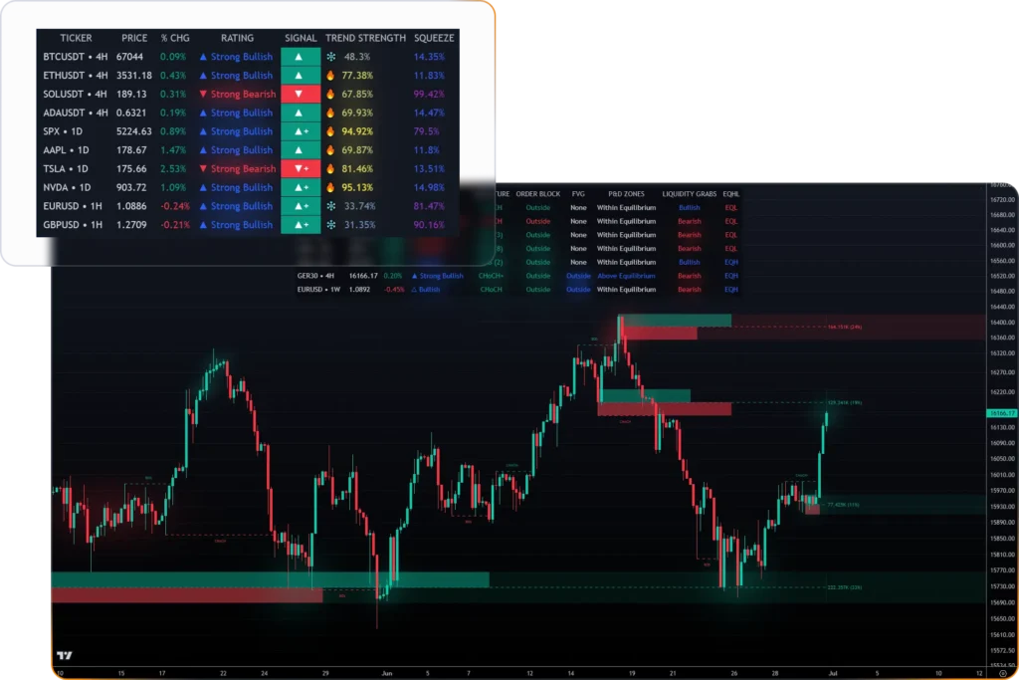Select the TREND STRENGTH column header
Screen dimensions: 1019x680
(x=365, y=38)
